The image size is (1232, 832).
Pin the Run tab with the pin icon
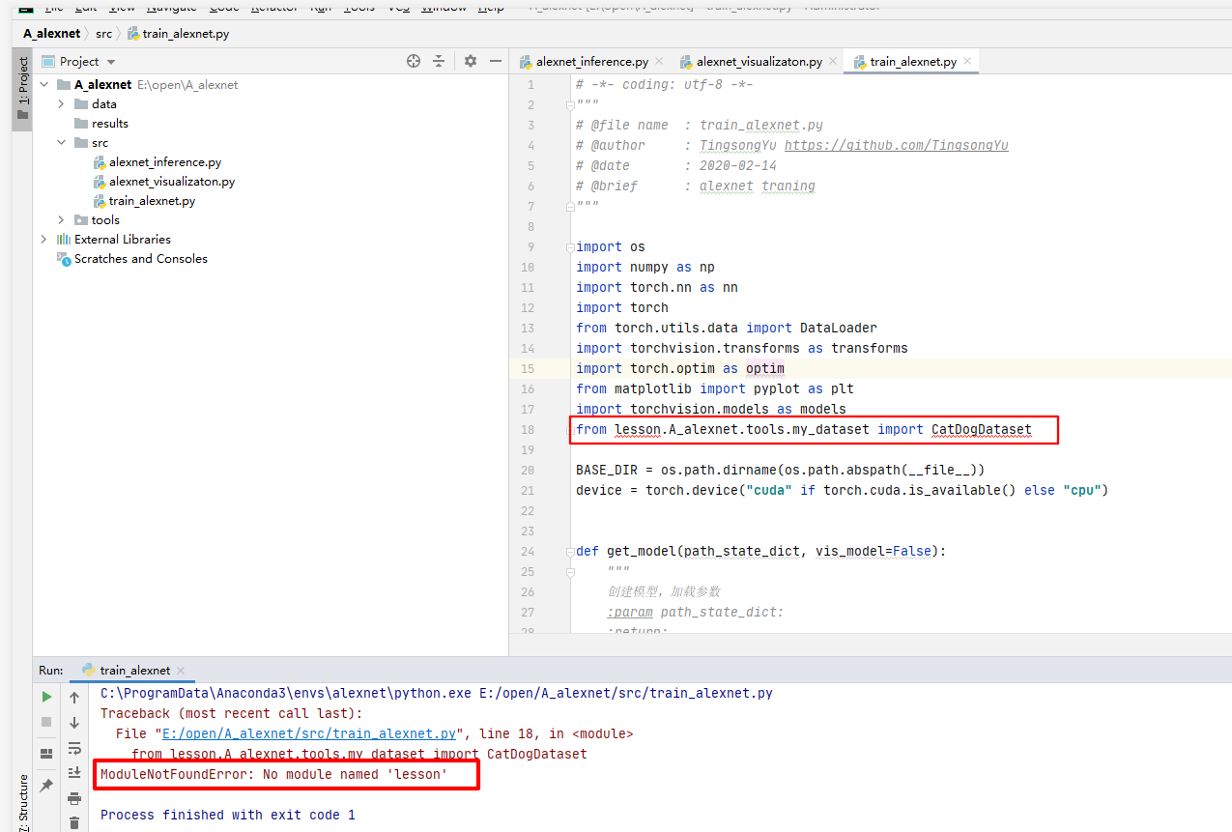[46, 786]
